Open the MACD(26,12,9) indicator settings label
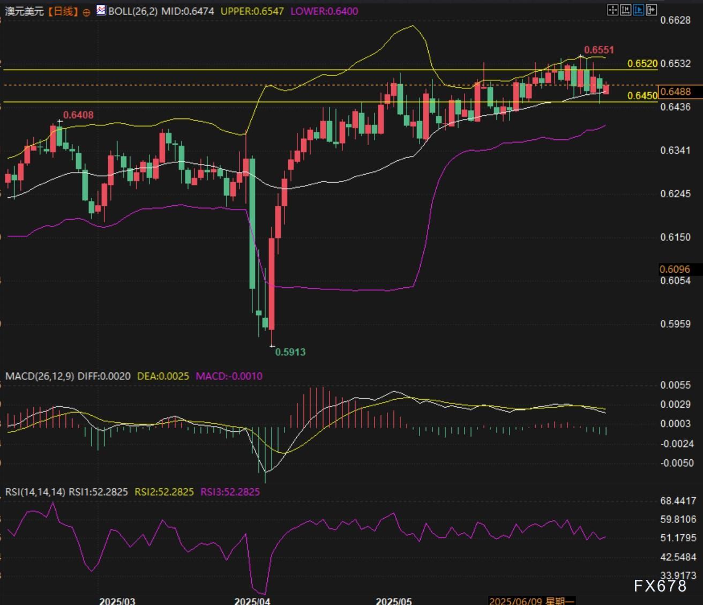Screen dimensions: 703x605 tap(40, 376)
